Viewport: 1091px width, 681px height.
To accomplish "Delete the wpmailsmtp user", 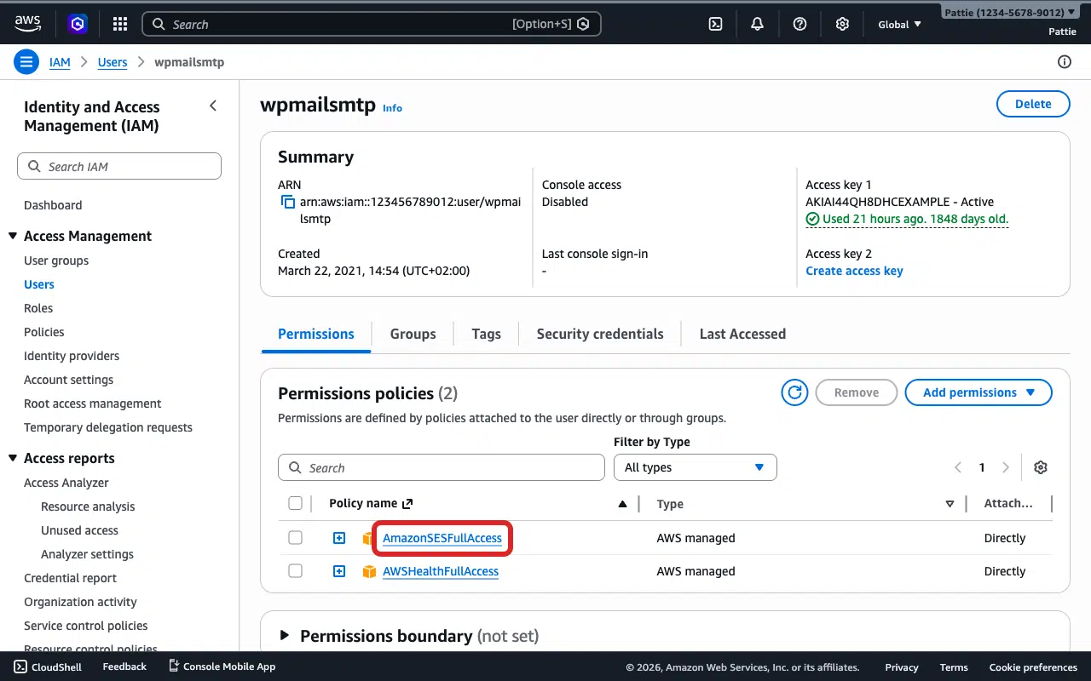I will point(1033,104).
